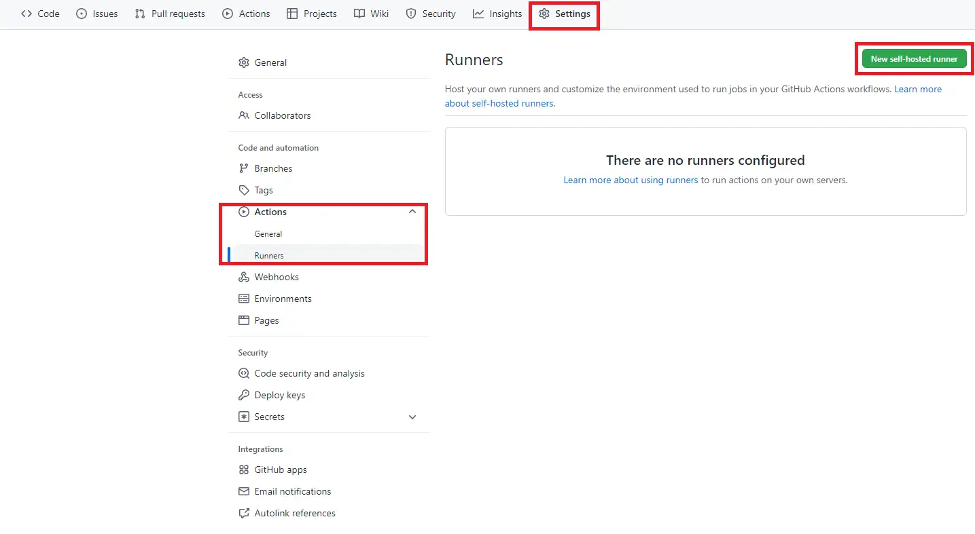
Task: Click the Email notifications envelope icon
Action: coord(244,491)
